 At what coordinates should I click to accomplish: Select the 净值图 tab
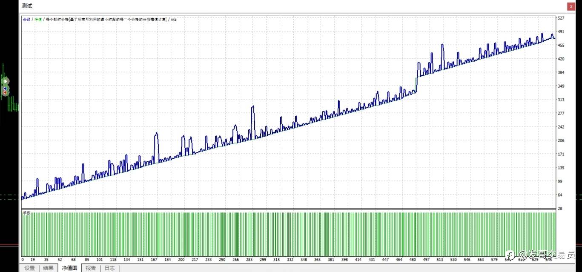click(x=69, y=268)
